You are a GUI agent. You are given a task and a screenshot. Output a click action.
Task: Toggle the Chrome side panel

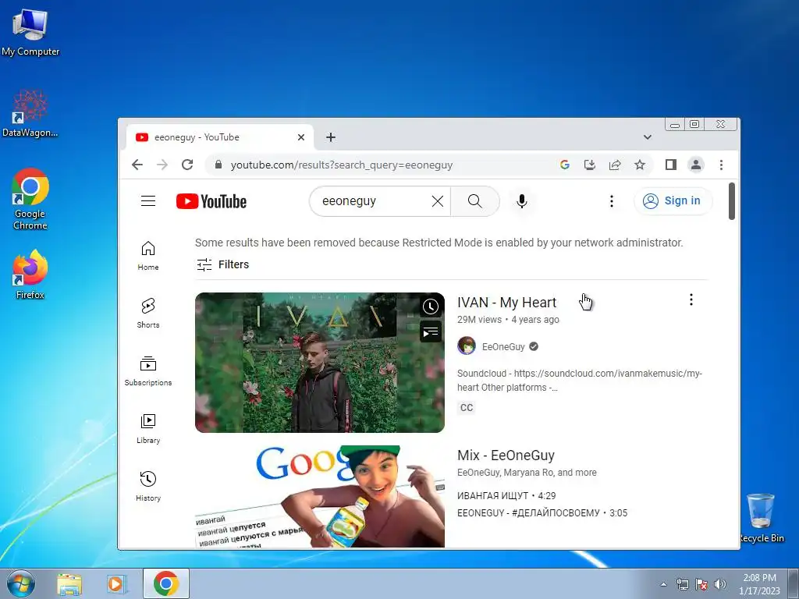tap(670, 165)
